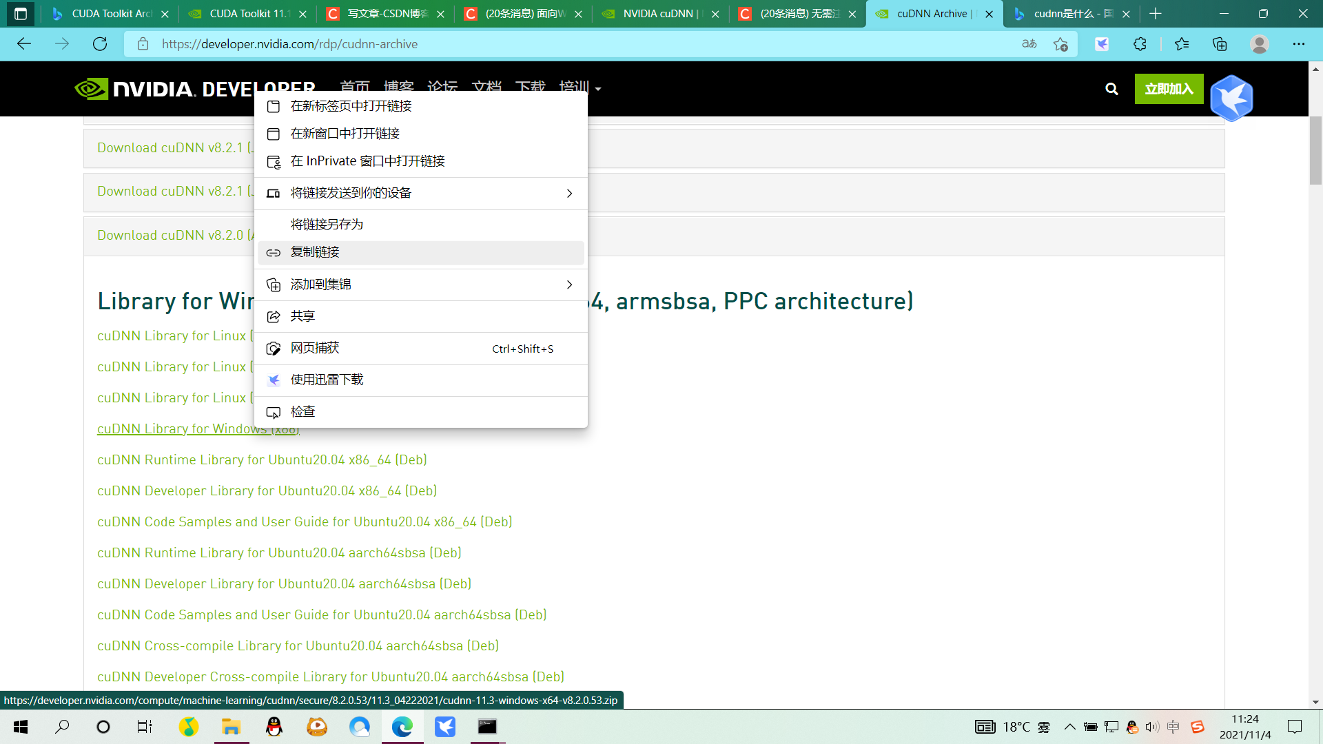Viewport: 1323px width, 744px height.
Task: Open the browser extensions puzzle icon
Action: [1140, 44]
